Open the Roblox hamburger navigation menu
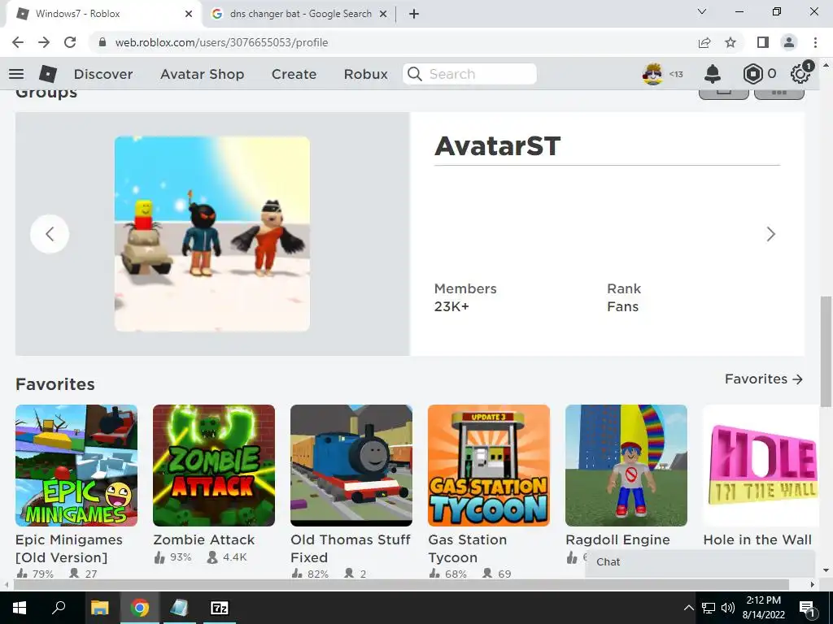 pos(16,74)
